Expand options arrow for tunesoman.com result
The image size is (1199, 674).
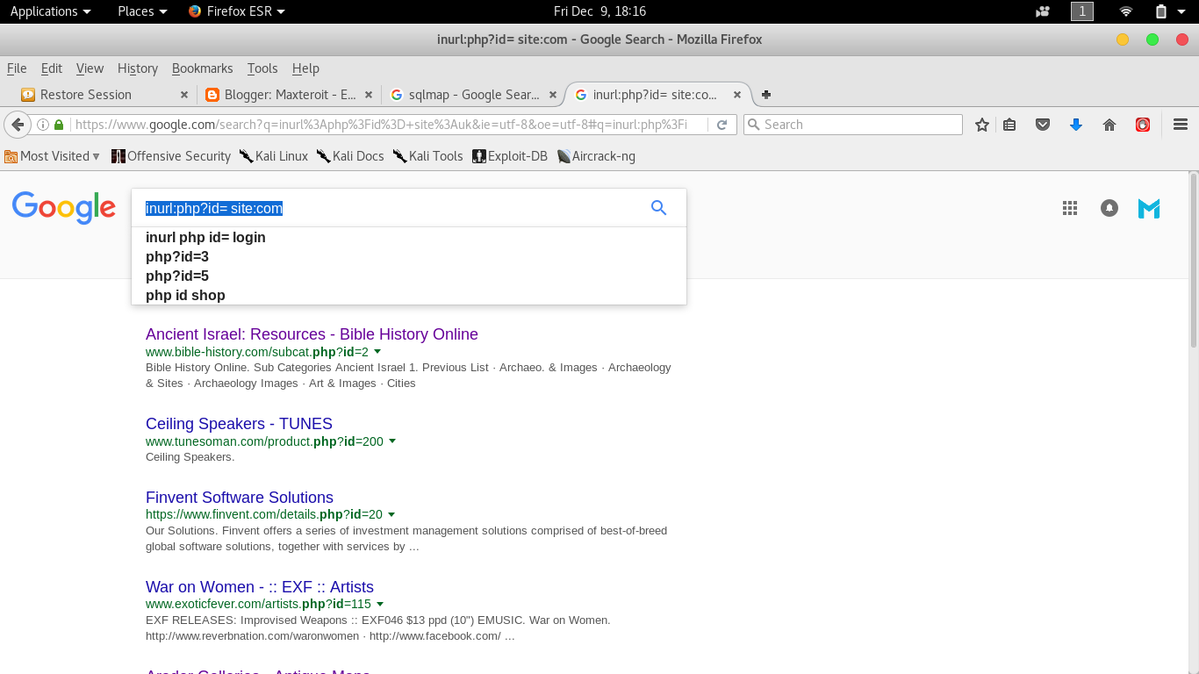coord(392,441)
